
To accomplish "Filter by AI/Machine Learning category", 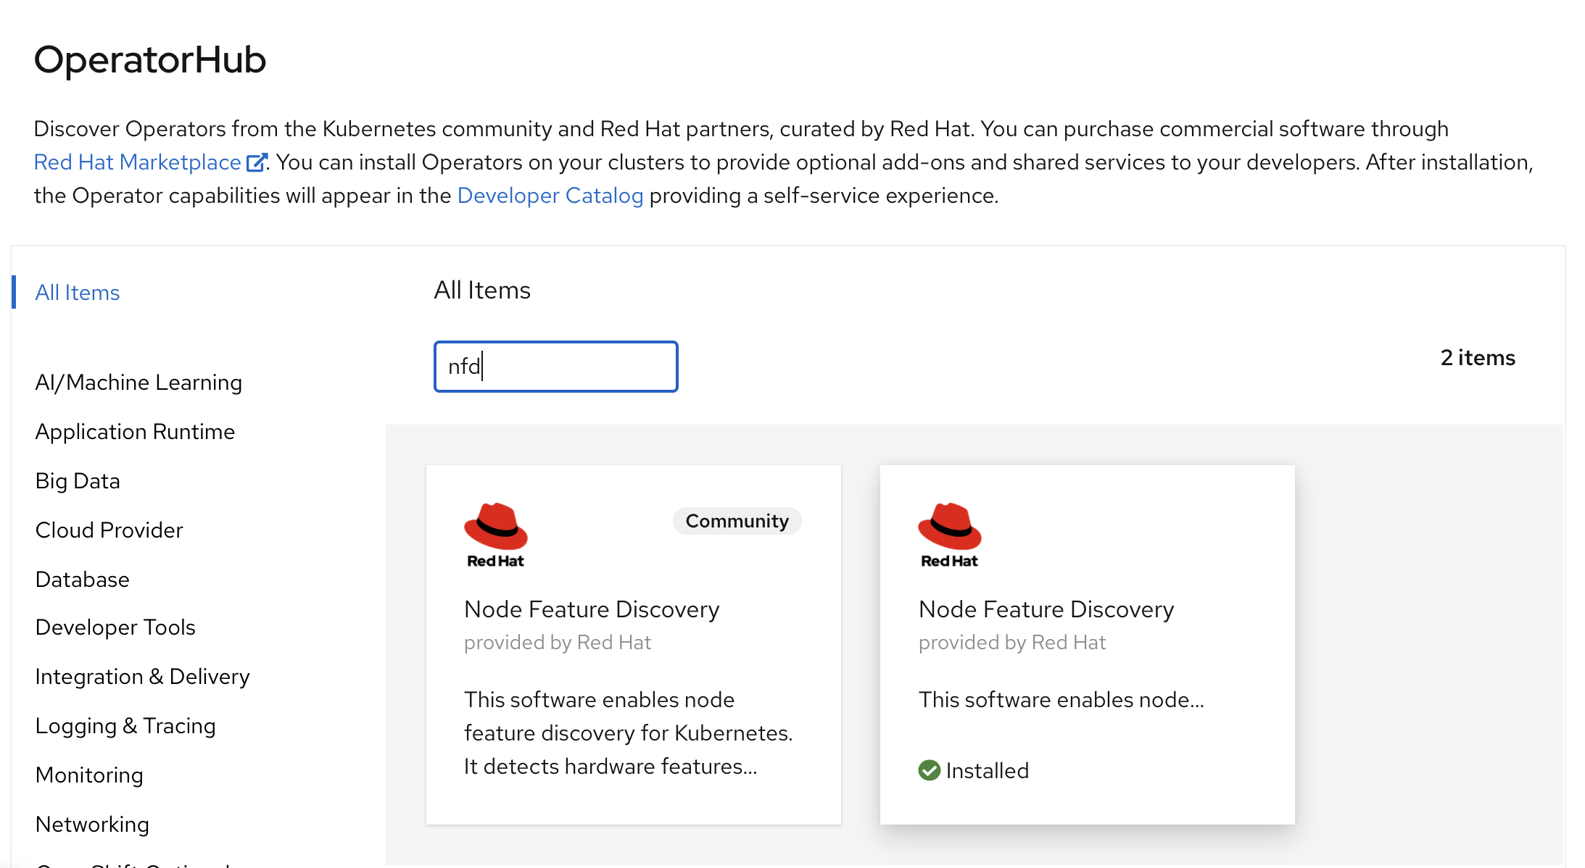I will pos(138,383).
